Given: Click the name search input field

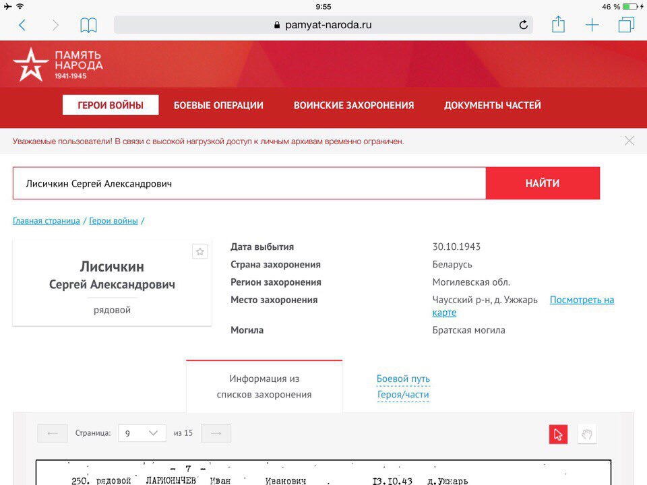Looking at the screenshot, I should click(x=249, y=183).
